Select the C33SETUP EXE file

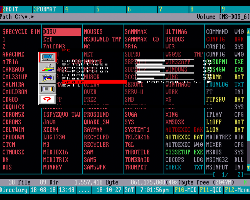(x=184, y=152)
